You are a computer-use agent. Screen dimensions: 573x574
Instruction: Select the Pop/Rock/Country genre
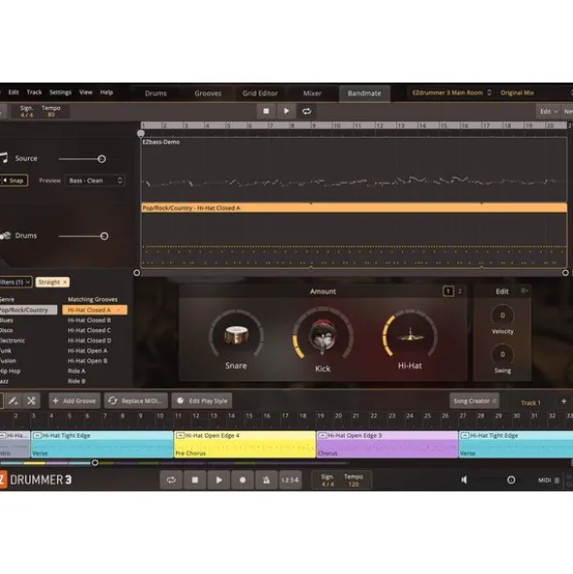[x=28, y=310]
